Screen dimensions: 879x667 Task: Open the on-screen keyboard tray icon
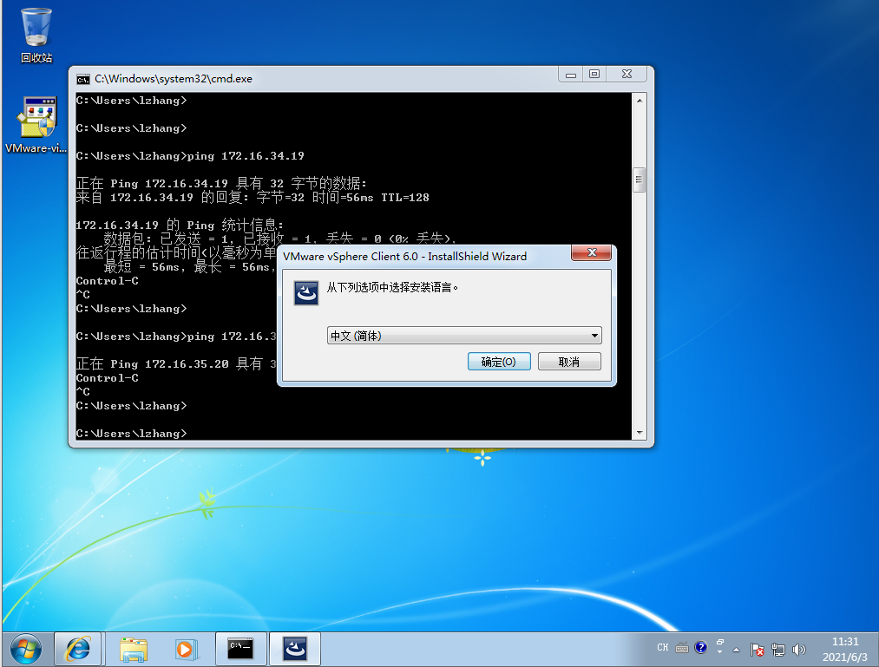[x=682, y=648]
